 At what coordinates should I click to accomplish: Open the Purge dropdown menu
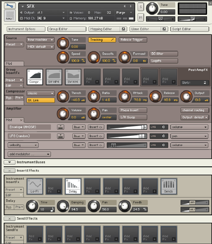[124, 13]
